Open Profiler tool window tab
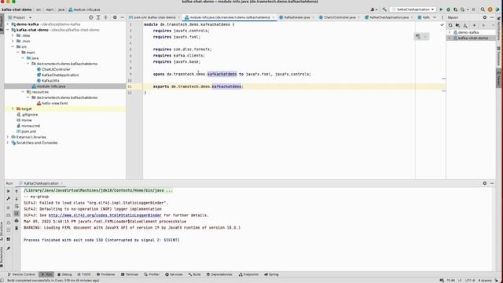The height and width of the screenshot is (283, 503). point(152,274)
